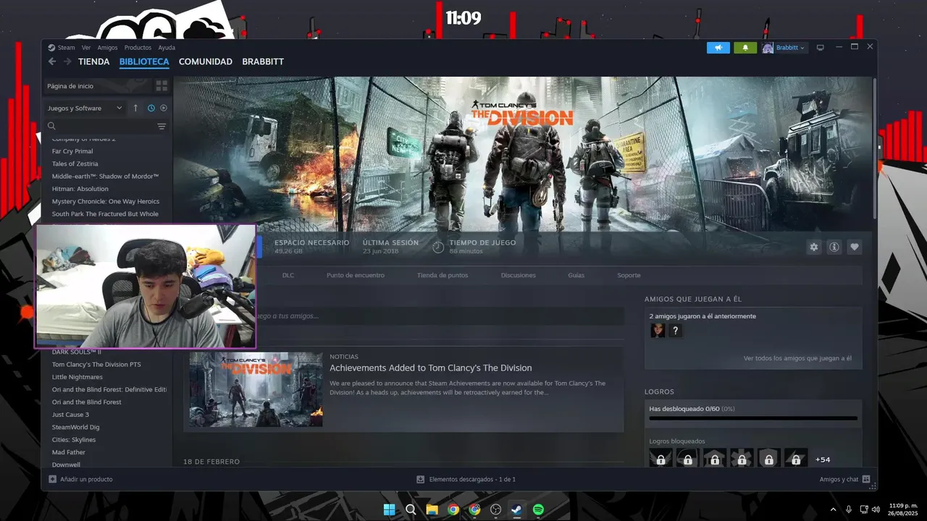Toggle the recent-activity clock filter

tap(151, 108)
